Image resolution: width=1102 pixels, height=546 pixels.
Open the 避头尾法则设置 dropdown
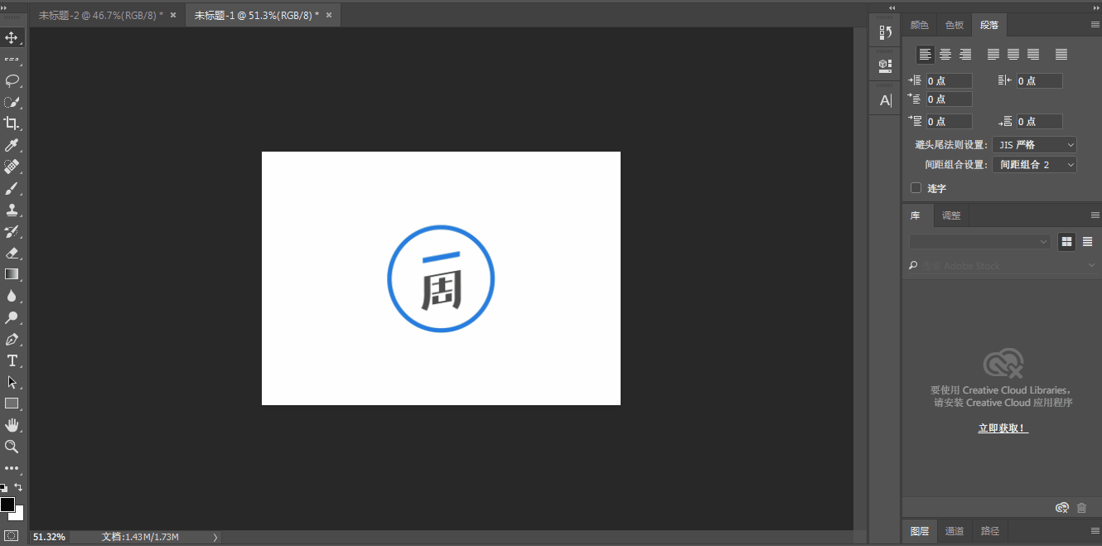(1034, 145)
